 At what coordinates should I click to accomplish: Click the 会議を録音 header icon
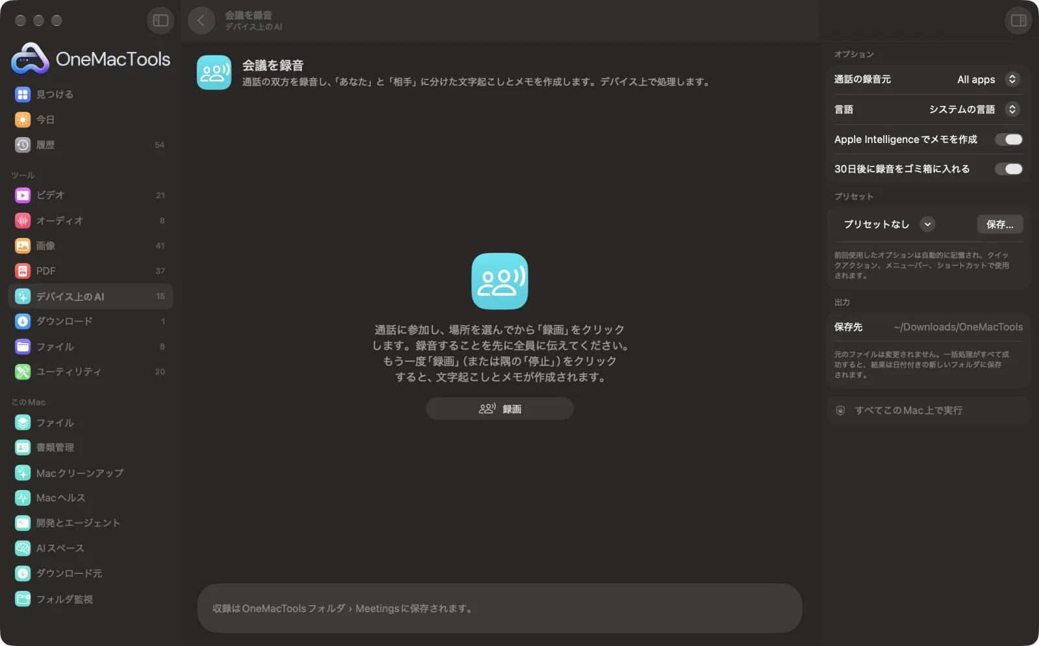click(x=214, y=72)
